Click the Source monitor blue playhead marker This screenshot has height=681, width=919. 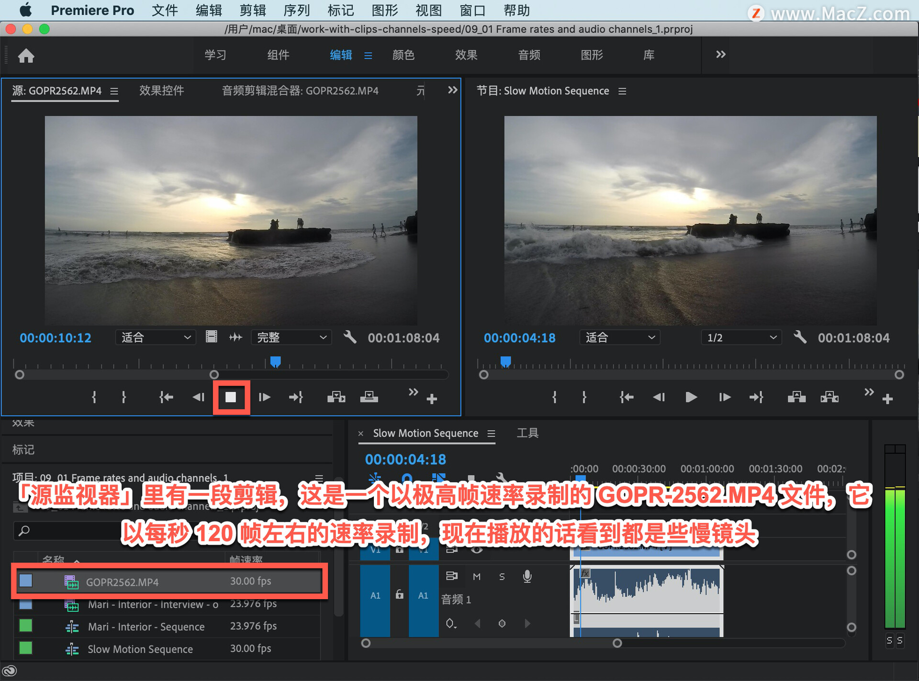pos(275,361)
